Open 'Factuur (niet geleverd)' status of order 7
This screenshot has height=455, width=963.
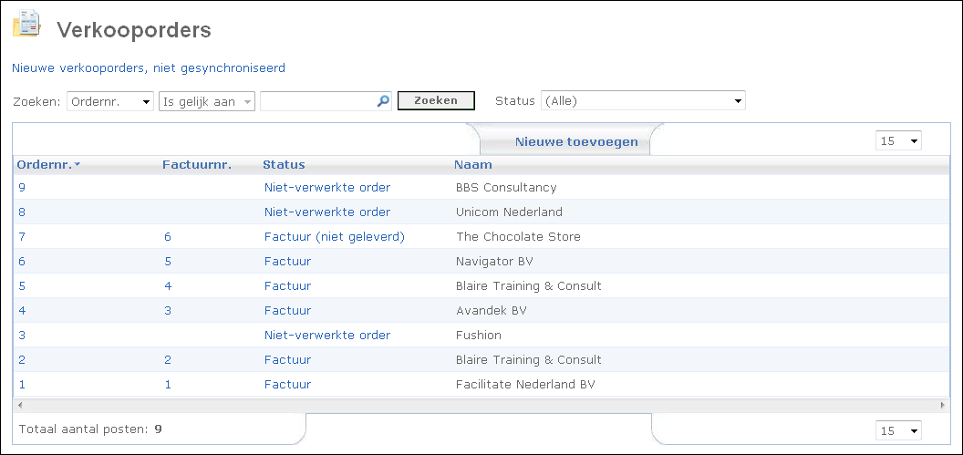point(335,236)
